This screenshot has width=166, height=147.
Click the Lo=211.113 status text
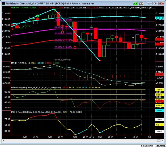click(116, 8)
